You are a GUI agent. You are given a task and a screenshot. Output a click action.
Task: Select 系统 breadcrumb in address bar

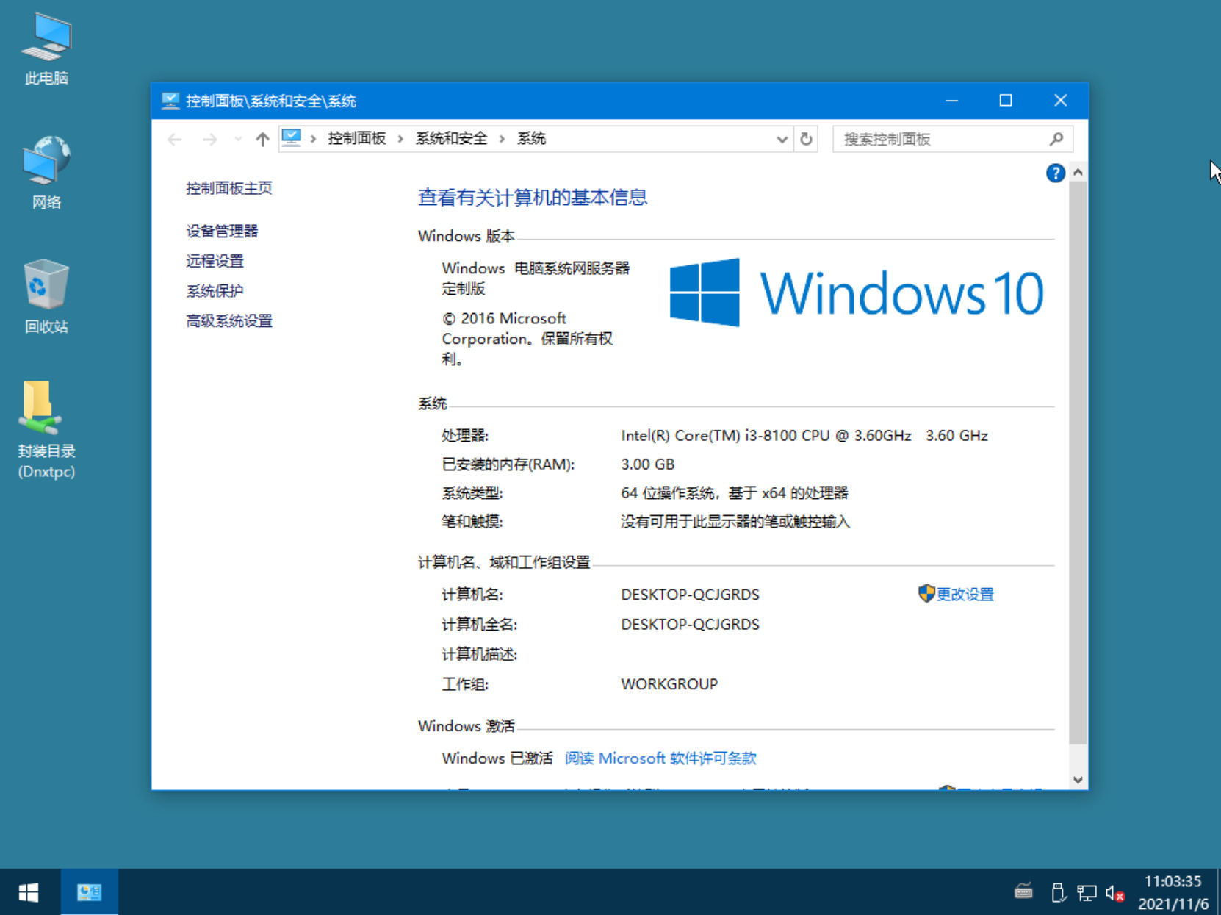click(x=531, y=139)
